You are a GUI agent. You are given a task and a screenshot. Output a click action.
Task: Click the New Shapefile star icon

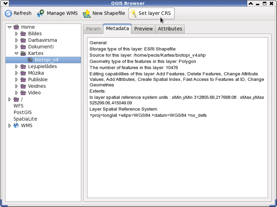[x=87, y=13]
